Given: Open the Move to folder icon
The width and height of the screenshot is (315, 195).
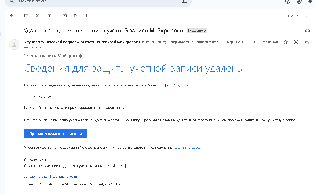Looking at the screenshot, I should [76, 16].
